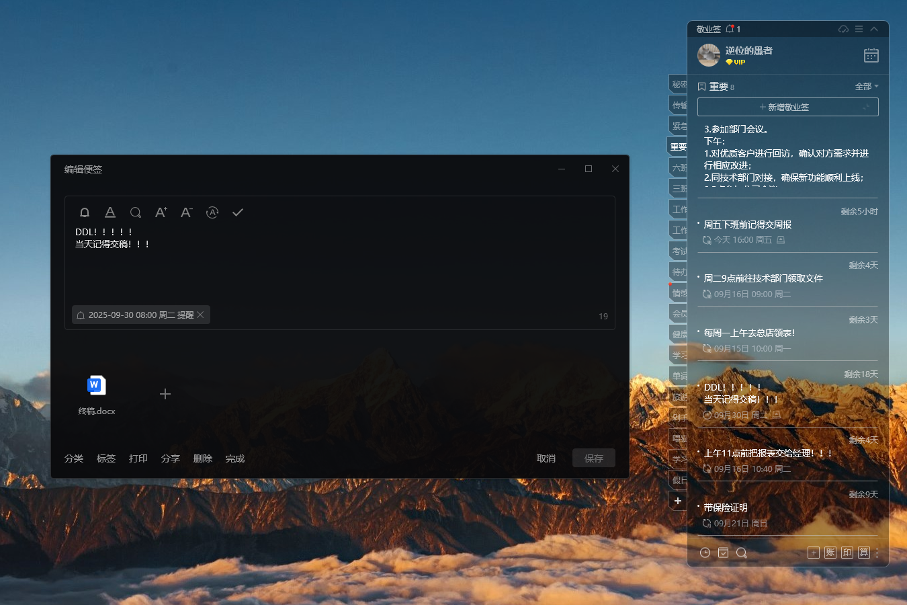Switch to the 秘密 category tab
This screenshot has height=605, width=907.
(x=679, y=84)
